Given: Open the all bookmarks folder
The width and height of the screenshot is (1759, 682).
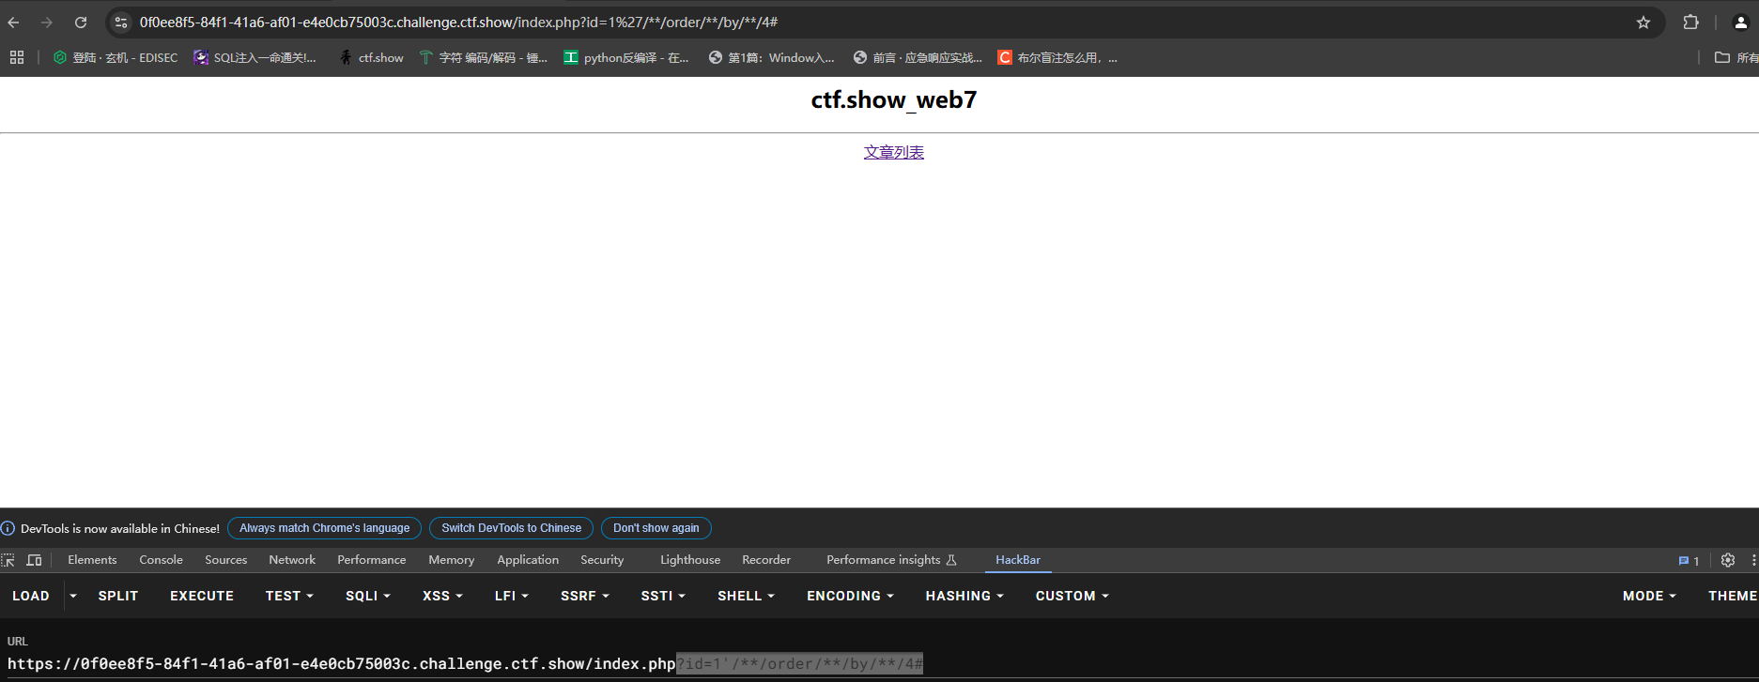Looking at the screenshot, I should tap(1736, 57).
